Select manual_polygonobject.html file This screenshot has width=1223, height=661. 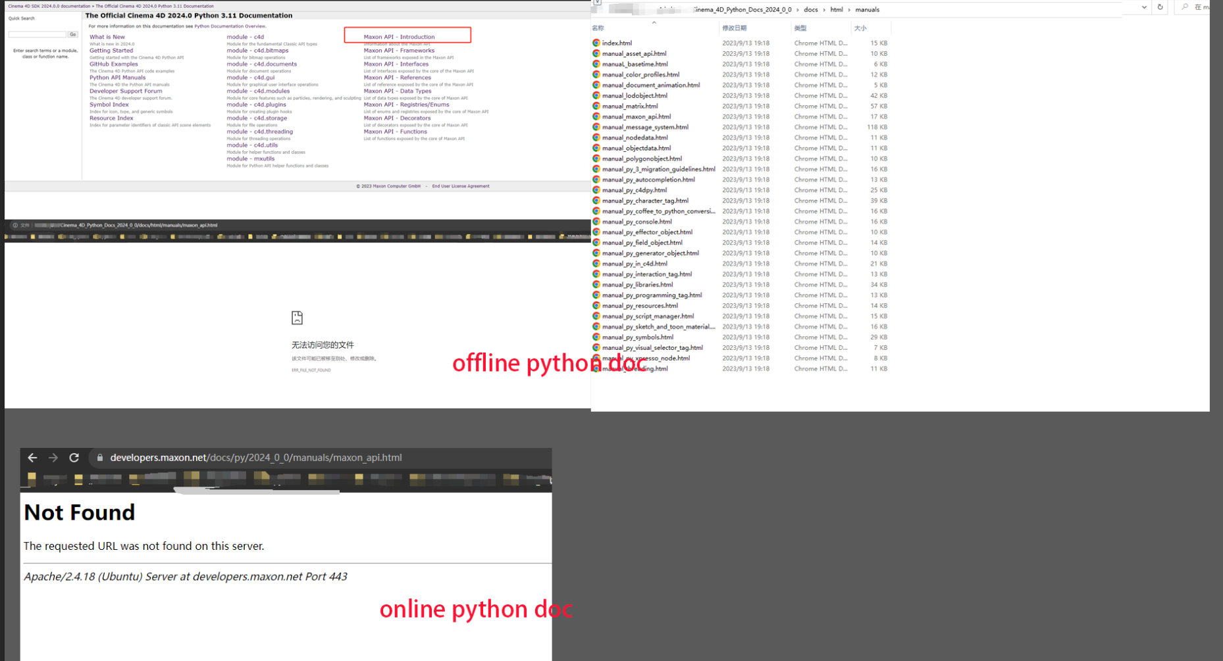click(x=642, y=159)
